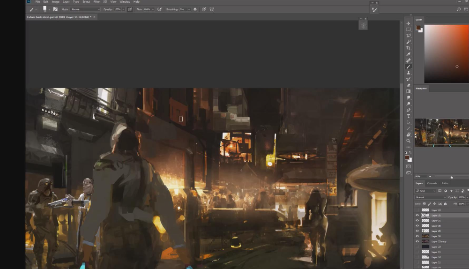The width and height of the screenshot is (469, 269).
Task: Select the Eyedropper tool
Action: pyautogui.click(x=408, y=54)
